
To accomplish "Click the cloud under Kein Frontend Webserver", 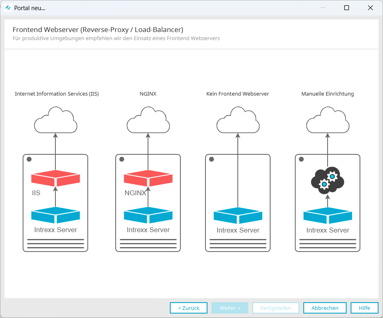I will [238, 120].
